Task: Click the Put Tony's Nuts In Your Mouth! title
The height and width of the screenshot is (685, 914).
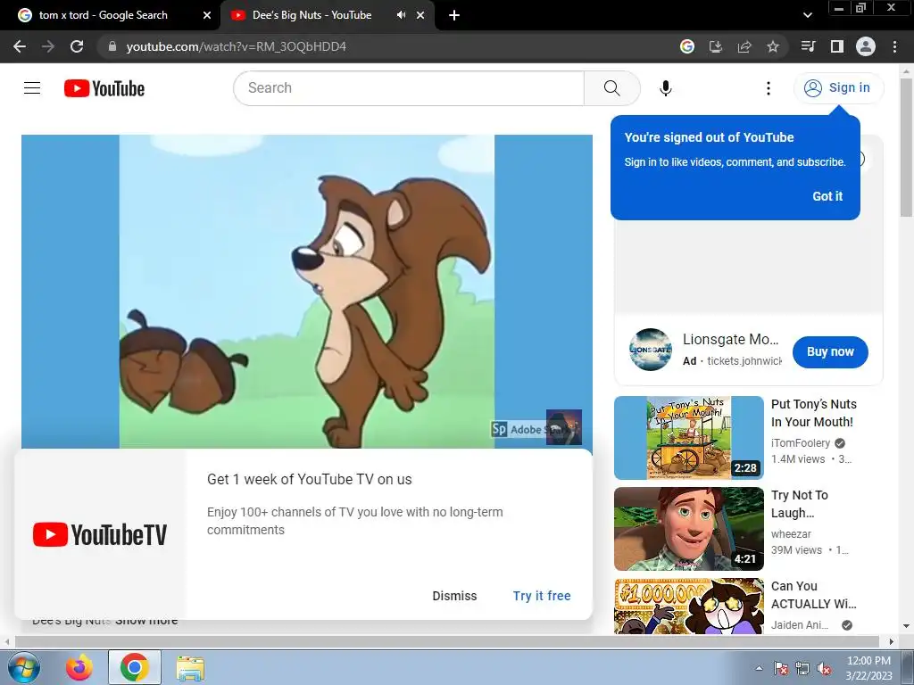Action: tap(814, 413)
